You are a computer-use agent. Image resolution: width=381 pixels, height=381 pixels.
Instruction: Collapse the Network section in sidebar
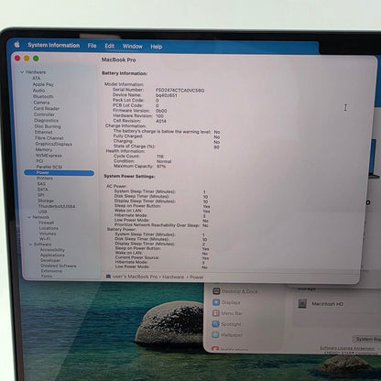[x=29, y=217]
